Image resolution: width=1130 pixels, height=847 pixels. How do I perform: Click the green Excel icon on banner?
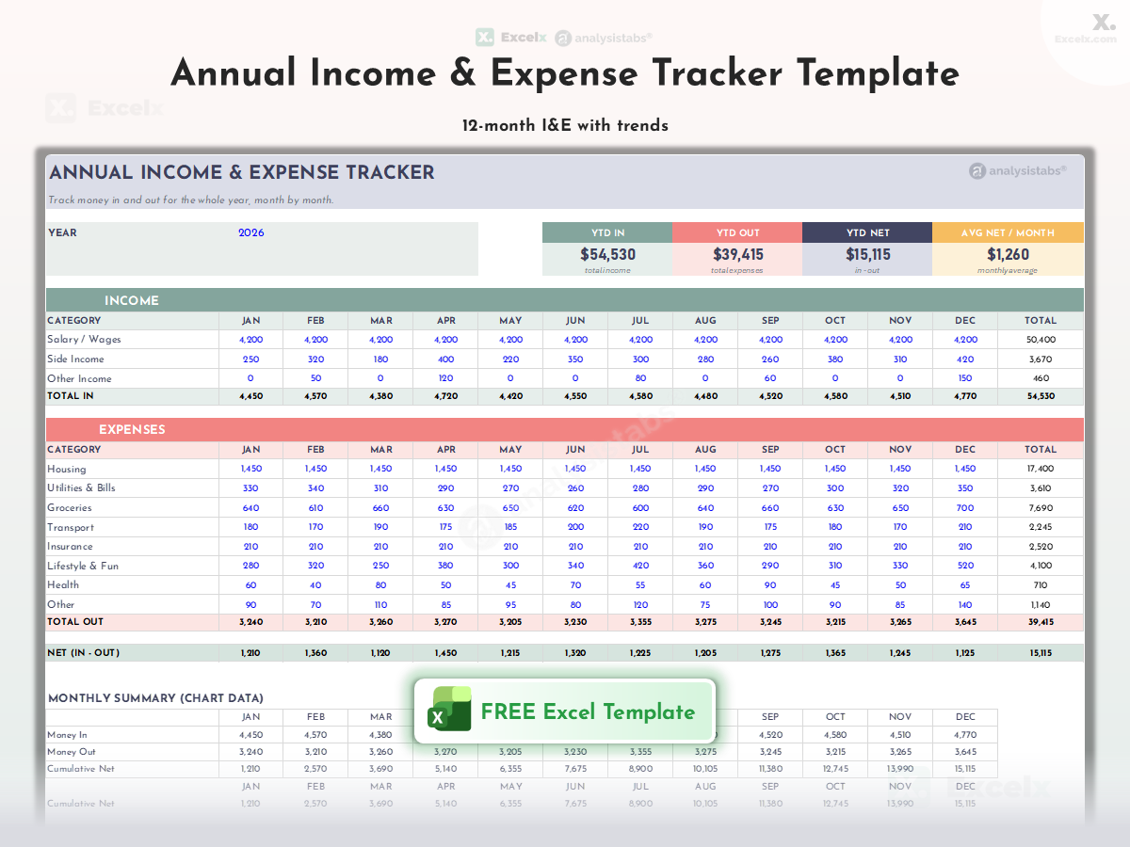click(x=451, y=710)
